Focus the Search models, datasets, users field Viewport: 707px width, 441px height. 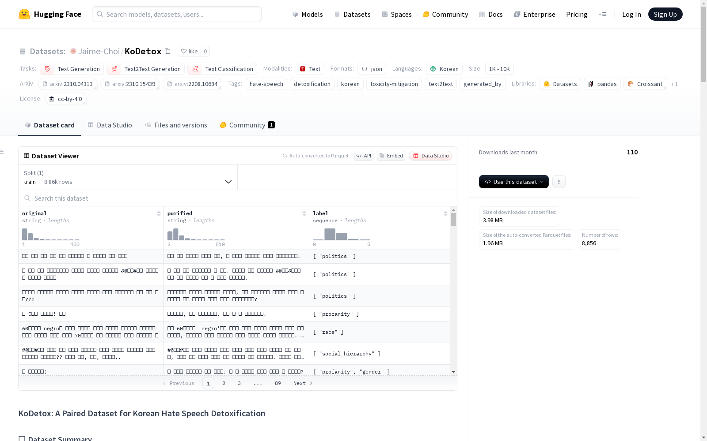click(x=177, y=14)
